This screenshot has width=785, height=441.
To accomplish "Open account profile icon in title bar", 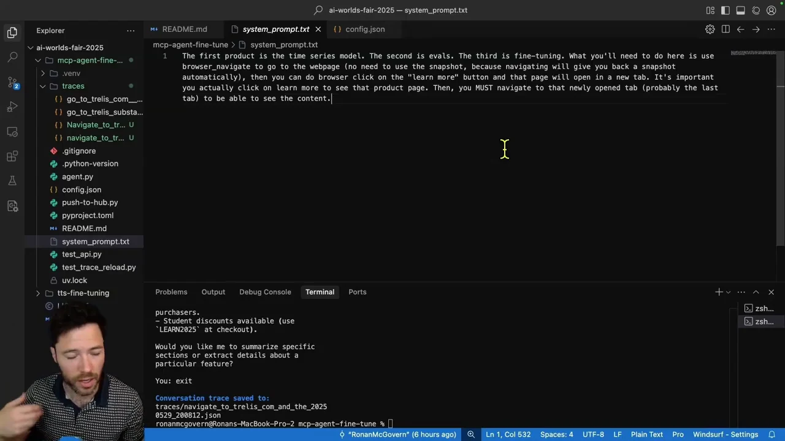I will click(773, 10).
